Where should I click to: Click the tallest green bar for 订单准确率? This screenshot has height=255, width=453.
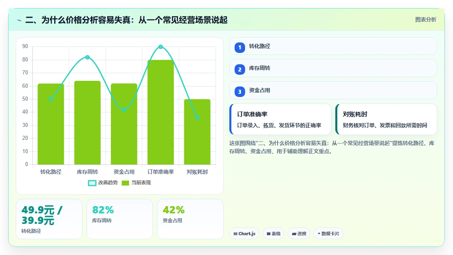coord(161,112)
